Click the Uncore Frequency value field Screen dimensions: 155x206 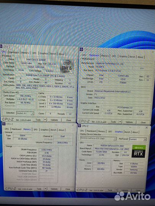(x=62, y=143)
